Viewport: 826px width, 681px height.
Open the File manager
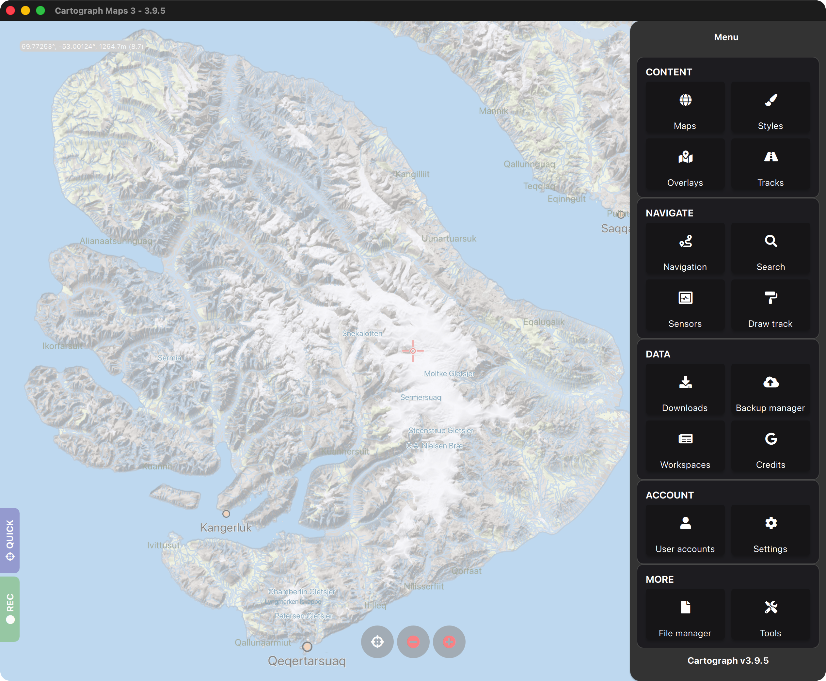tap(685, 615)
